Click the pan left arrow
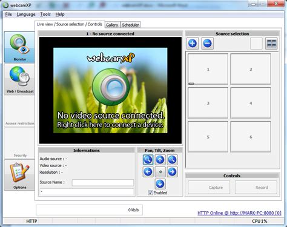The height and width of the screenshot is (227, 287). coord(148,172)
